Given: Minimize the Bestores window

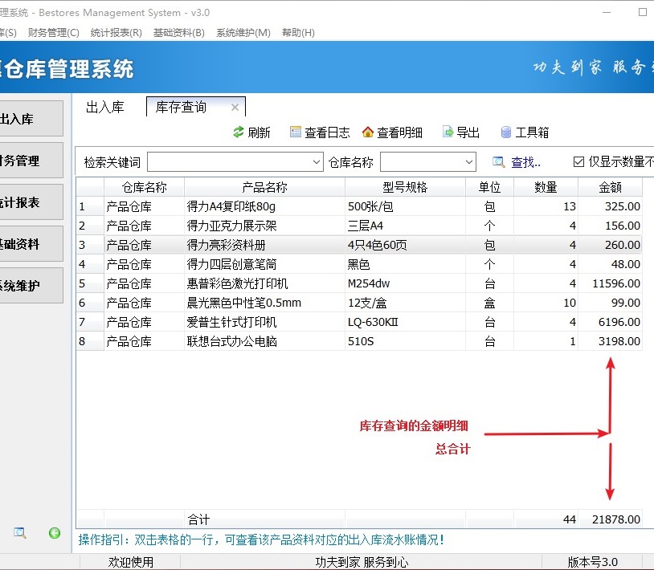Looking at the screenshot, I should point(607,12).
